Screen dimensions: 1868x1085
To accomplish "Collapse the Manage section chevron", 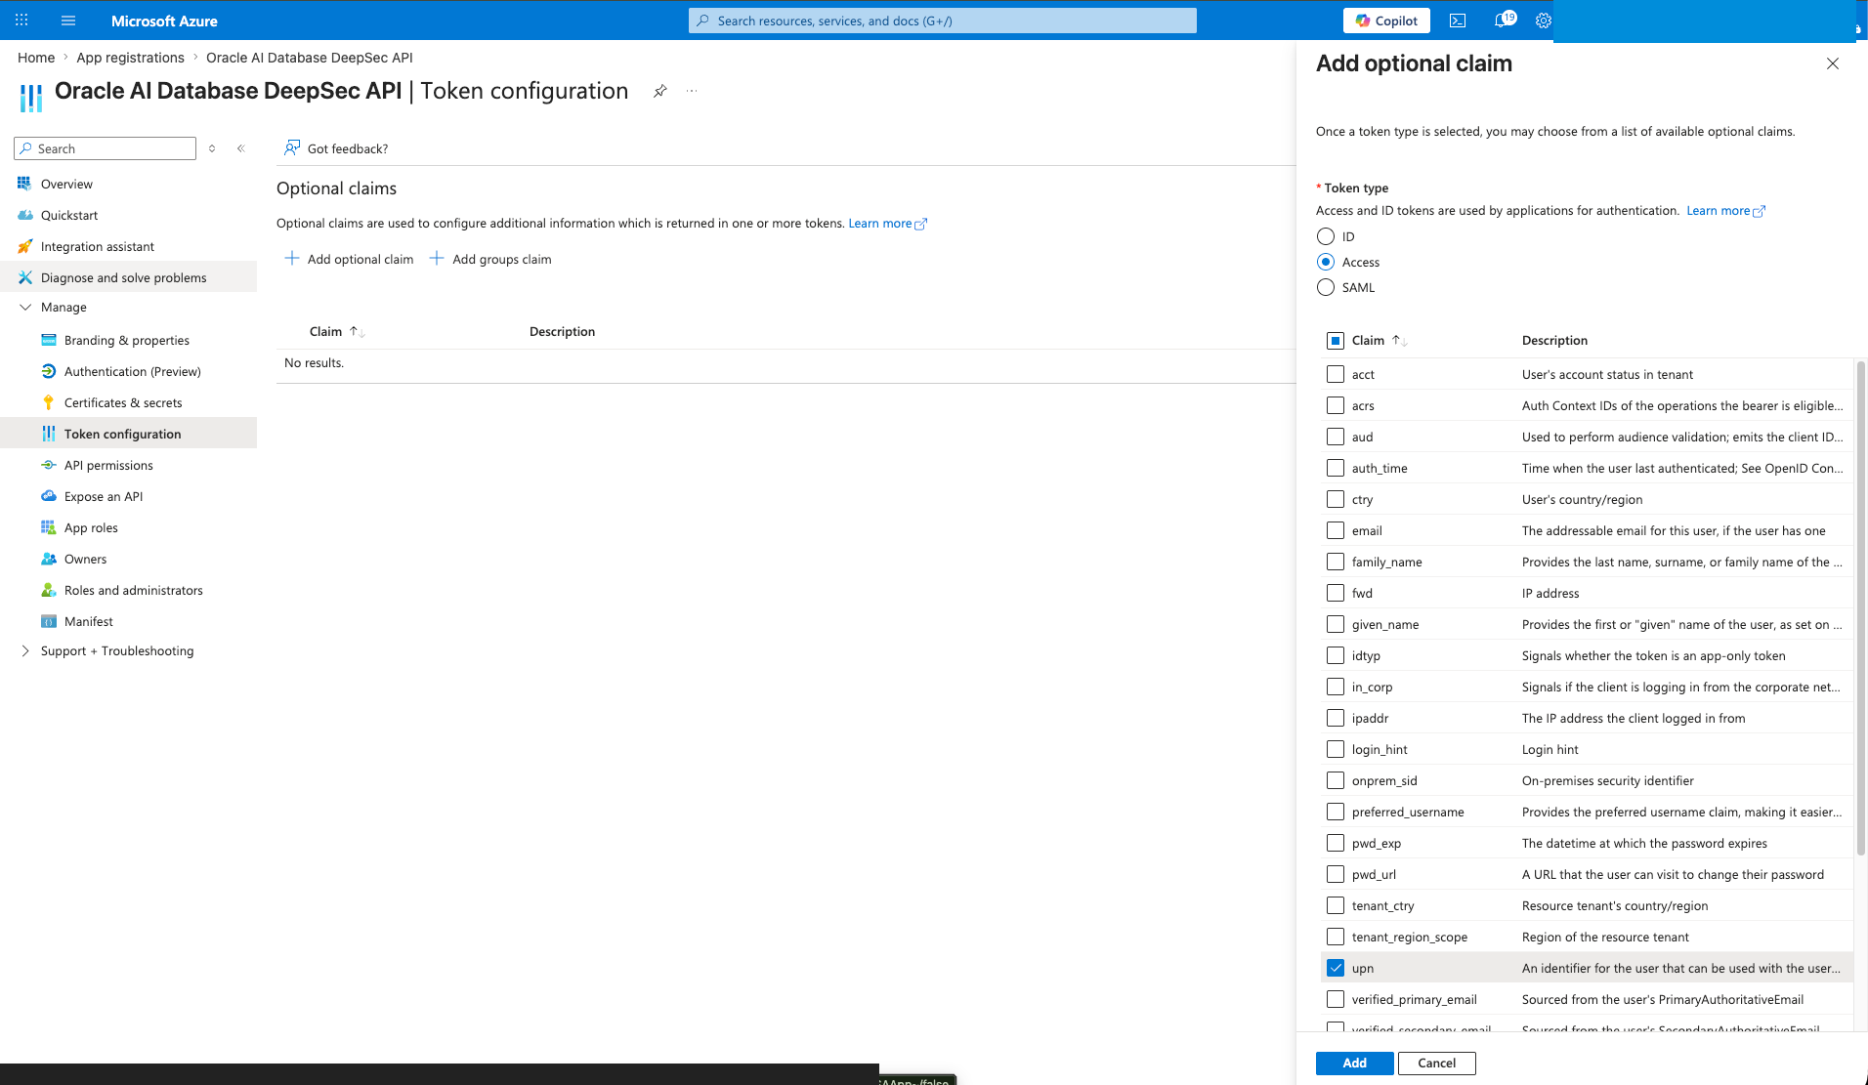I will pyautogui.click(x=25, y=307).
